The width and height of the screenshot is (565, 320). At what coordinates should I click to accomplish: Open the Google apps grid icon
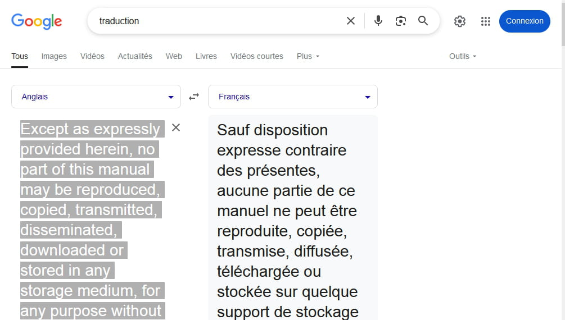tap(486, 21)
